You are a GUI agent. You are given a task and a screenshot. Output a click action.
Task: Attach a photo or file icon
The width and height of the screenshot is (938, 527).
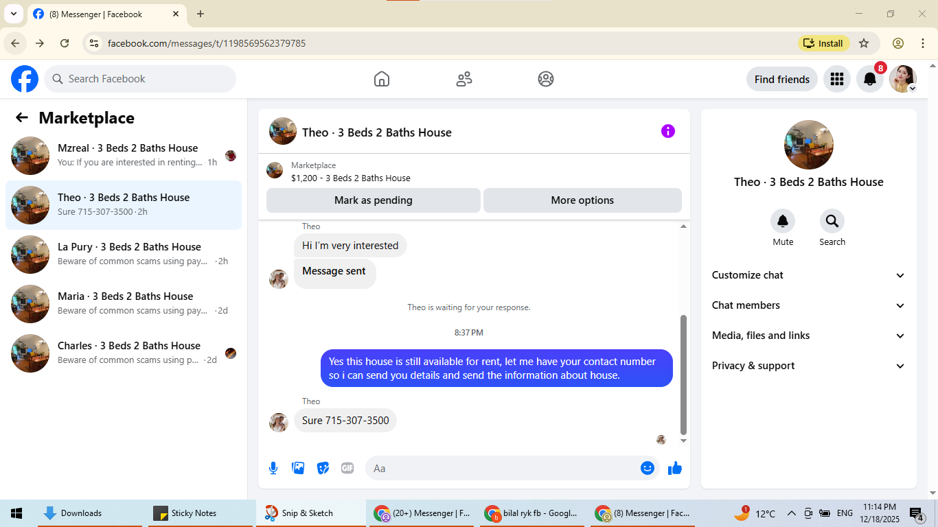coord(298,468)
